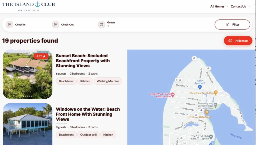Screen dimensions: 256x145
Task: Click the Outdoor grill amenity tag
Action: [88, 135]
